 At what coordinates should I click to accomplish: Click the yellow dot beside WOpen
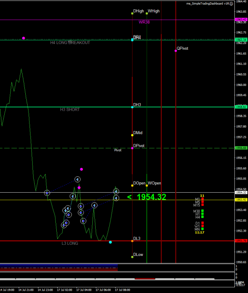[147, 186]
